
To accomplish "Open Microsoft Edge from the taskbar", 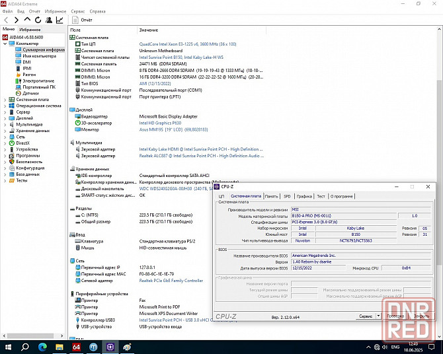I will 42,347.
